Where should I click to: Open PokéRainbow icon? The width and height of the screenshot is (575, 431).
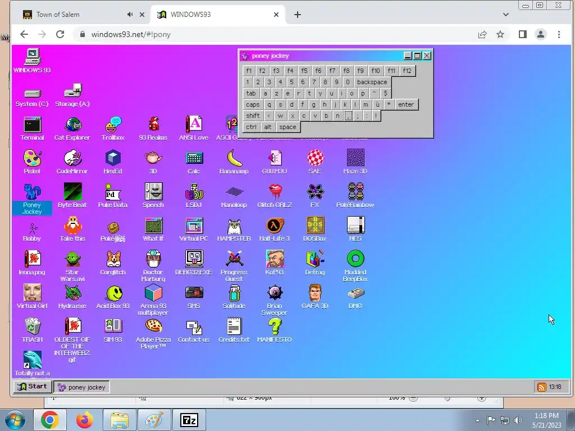(355, 196)
